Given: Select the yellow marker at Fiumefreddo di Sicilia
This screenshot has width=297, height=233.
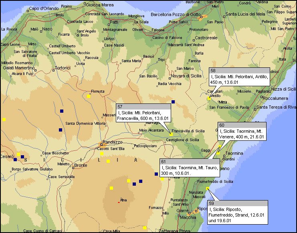Looking at the screenshot, I should pyautogui.click(x=207, y=188).
